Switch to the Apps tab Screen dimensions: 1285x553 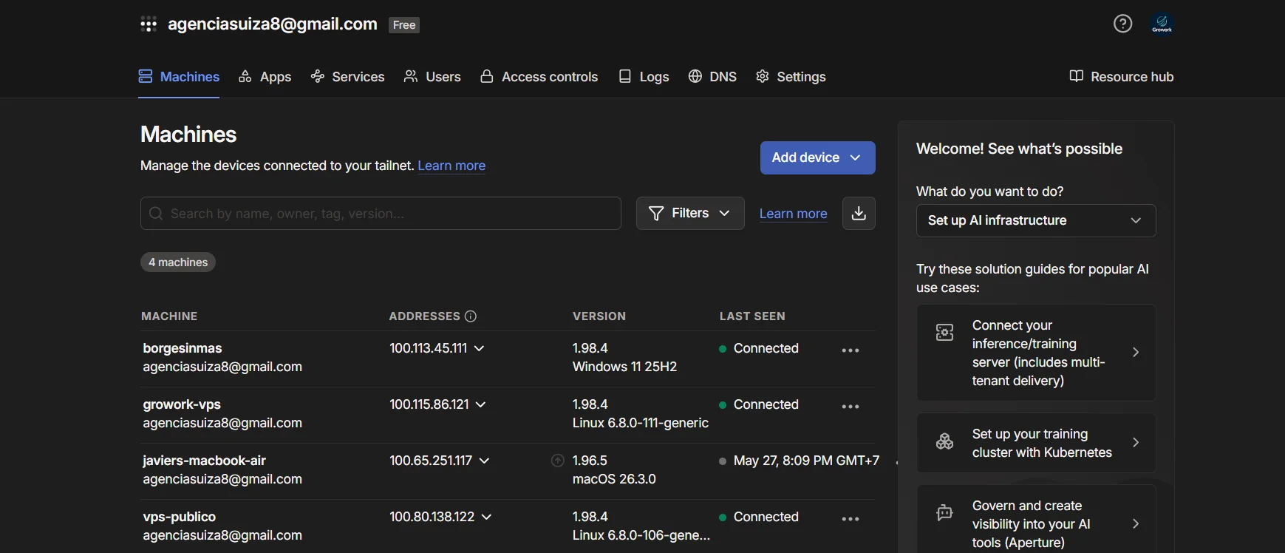tap(265, 77)
